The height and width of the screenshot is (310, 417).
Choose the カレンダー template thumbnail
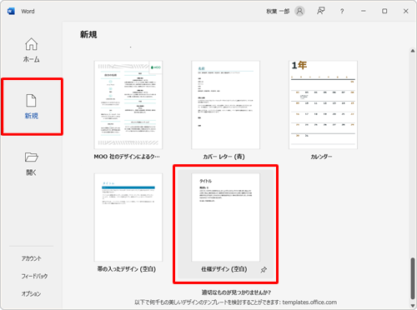pyautogui.click(x=323, y=105)
